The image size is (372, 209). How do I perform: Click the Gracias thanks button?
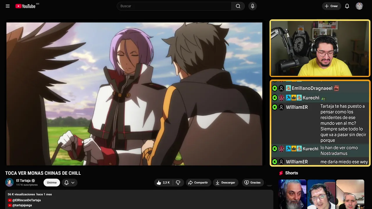pos(252,183)
